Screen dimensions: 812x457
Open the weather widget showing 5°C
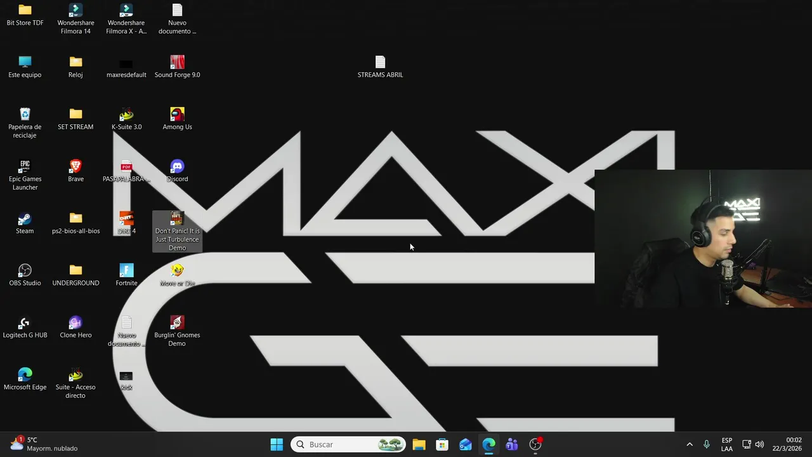(x=43, y=444)
